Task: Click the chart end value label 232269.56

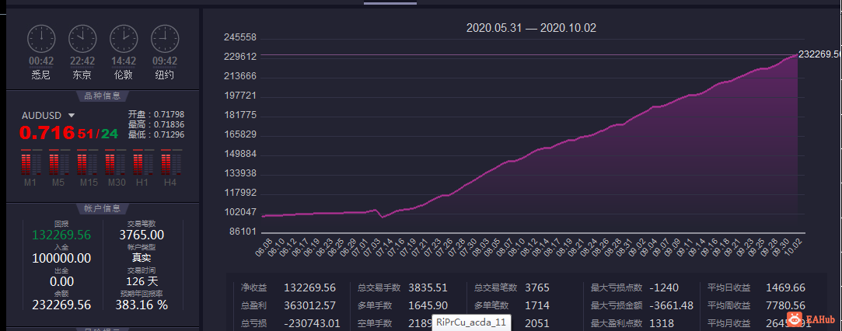Action: tap(819, 54)
